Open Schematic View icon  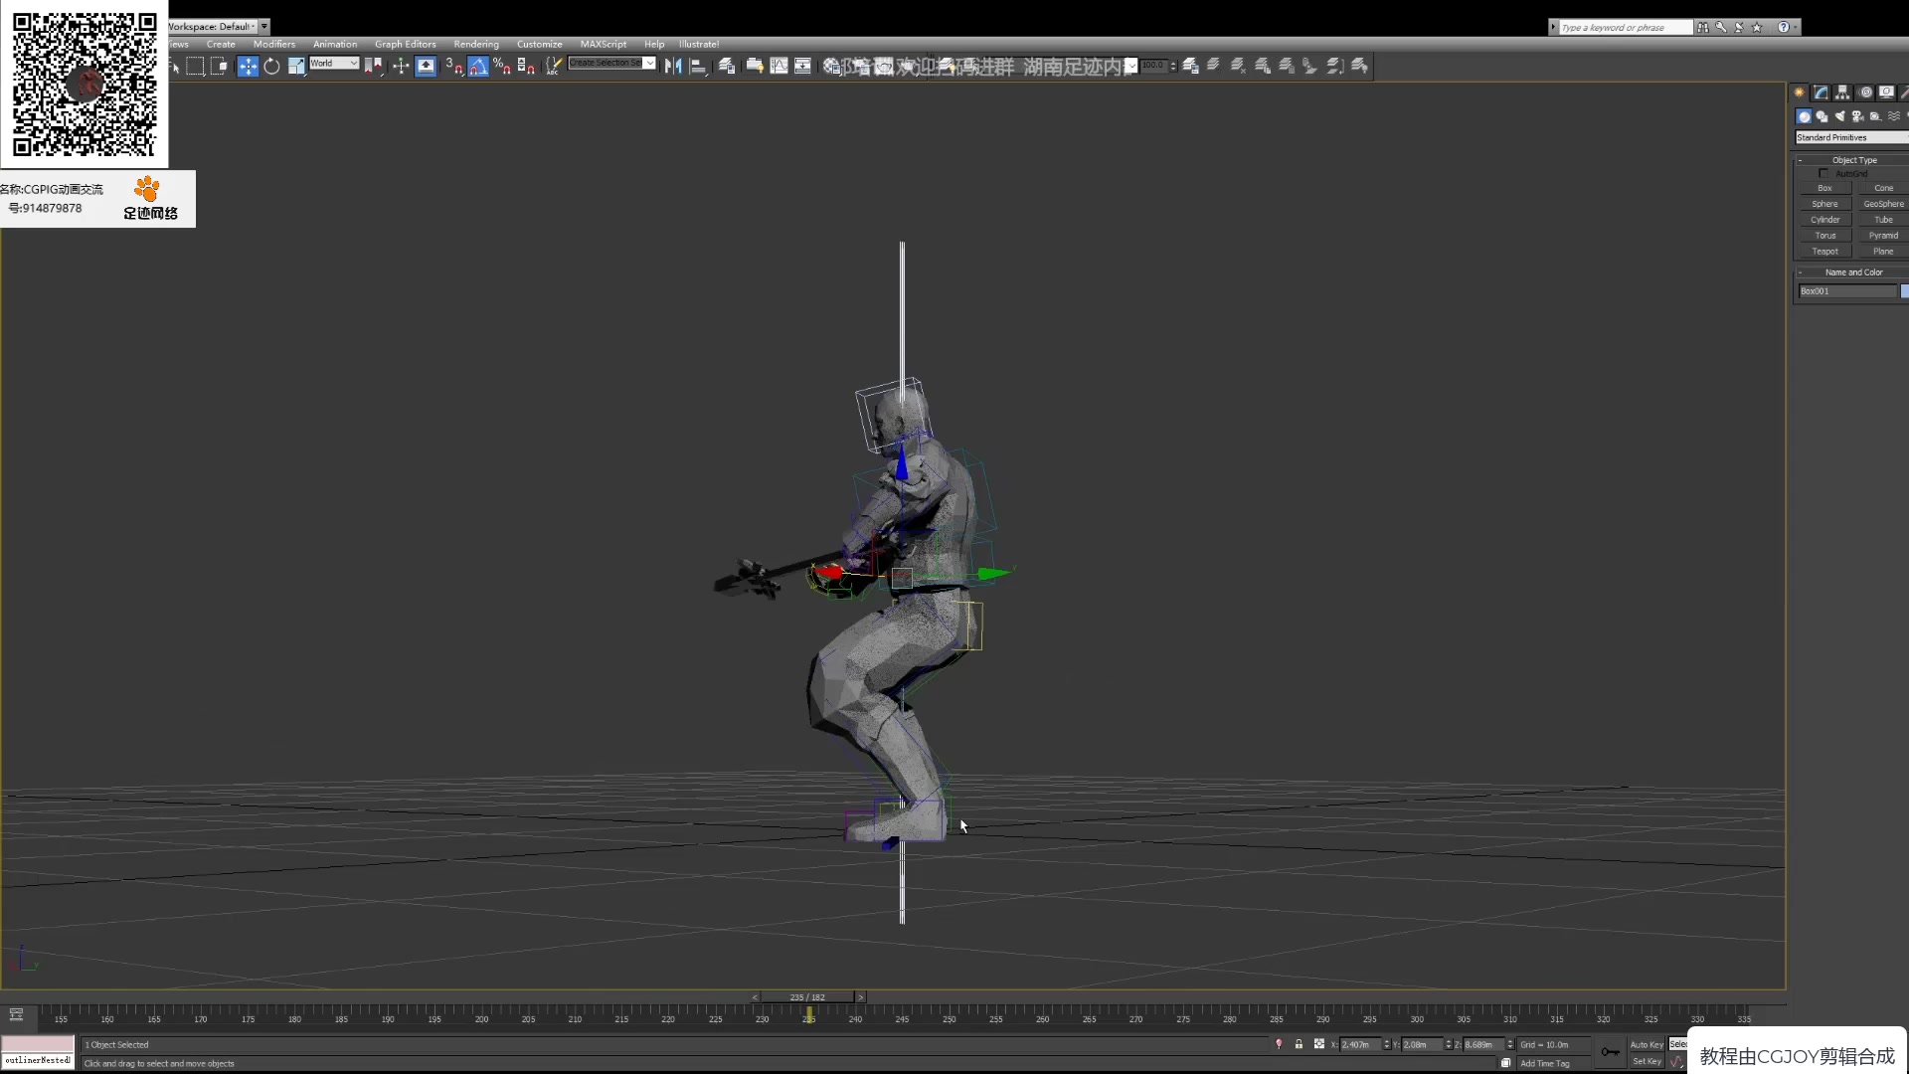pyautogui.click(x=803, y=67)
